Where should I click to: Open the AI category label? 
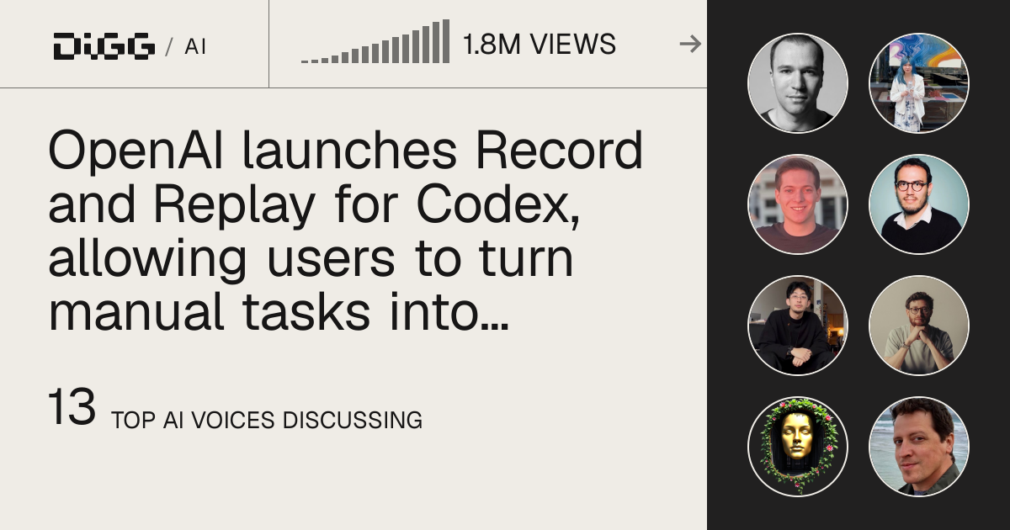tap(195, 46)
